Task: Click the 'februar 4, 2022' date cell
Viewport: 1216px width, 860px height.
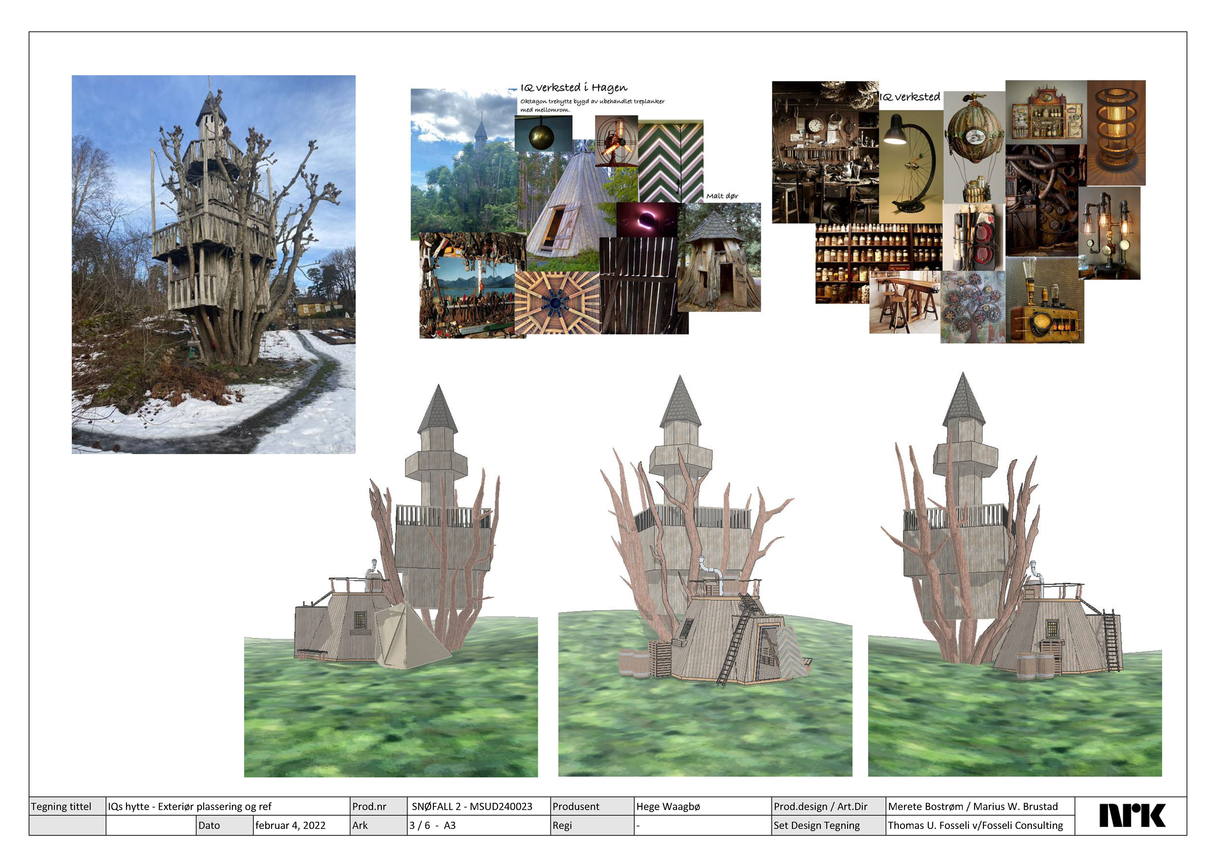Action: coord(290,825)
